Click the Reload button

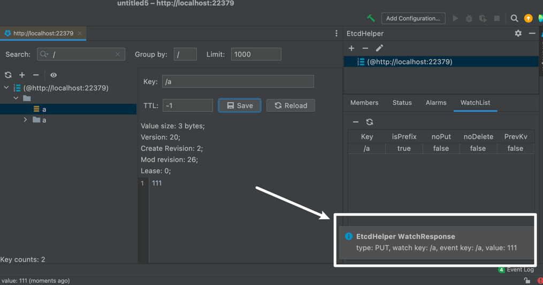click(x=290, y=106)
